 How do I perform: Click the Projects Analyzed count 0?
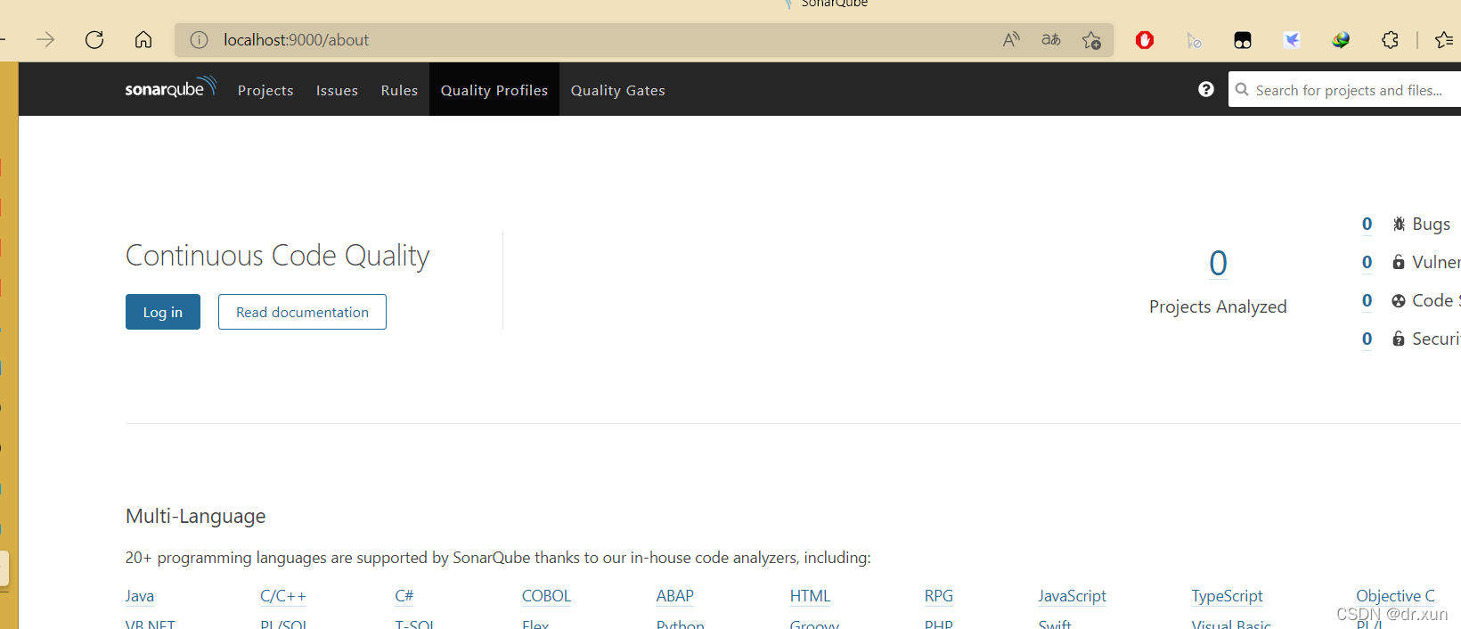(x=1218, y=263)
